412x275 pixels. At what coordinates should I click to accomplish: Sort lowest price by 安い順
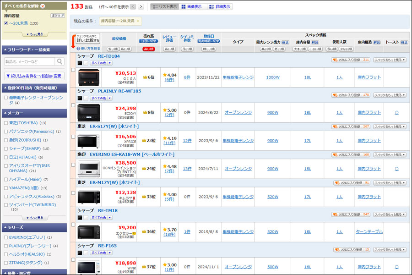(113, 49)
